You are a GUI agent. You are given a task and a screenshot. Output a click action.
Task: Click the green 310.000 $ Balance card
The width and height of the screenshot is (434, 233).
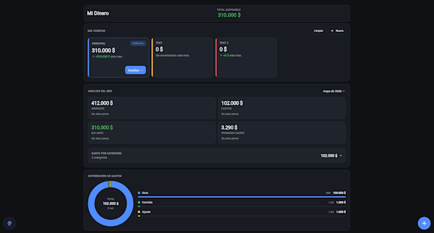pyautogui.click(x=152, y=132)
